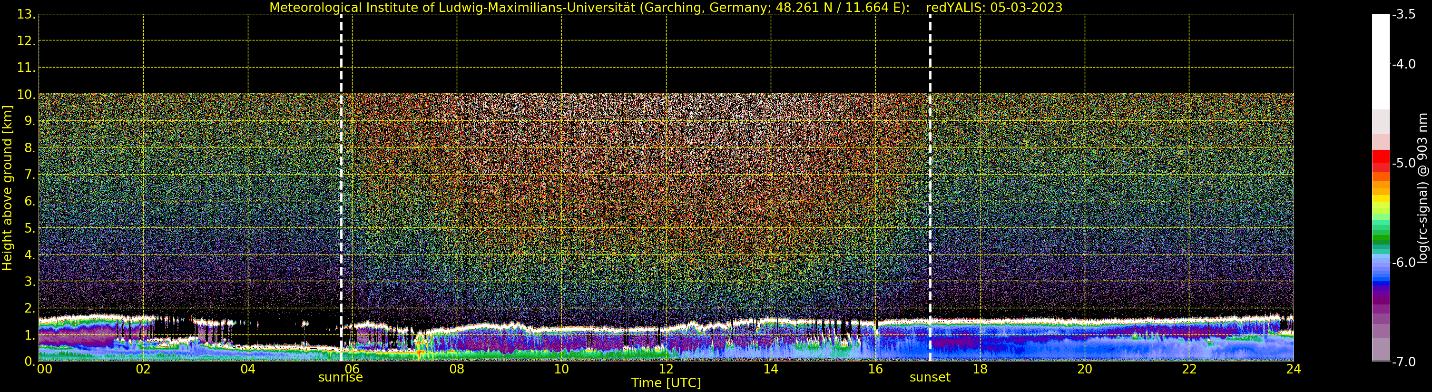Pick the gray-mauve segment at colorbar bottom
The height and width of the screenshot is (392, 1432).
(x=1381, y=349)
